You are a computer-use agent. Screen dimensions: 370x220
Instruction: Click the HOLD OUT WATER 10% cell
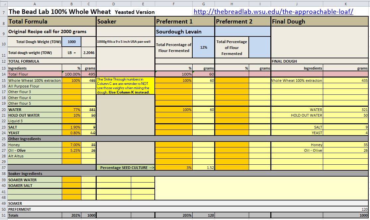pos(71,115)
